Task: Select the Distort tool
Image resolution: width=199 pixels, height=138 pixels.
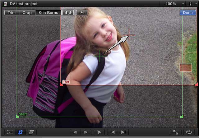Action: coord(31,132)
